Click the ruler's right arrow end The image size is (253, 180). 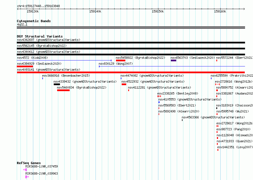click(244, 9)
